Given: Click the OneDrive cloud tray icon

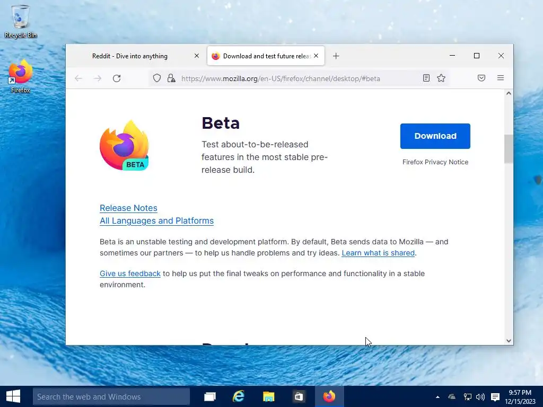Looking at the screenshot, I should [x=452, y=397].
